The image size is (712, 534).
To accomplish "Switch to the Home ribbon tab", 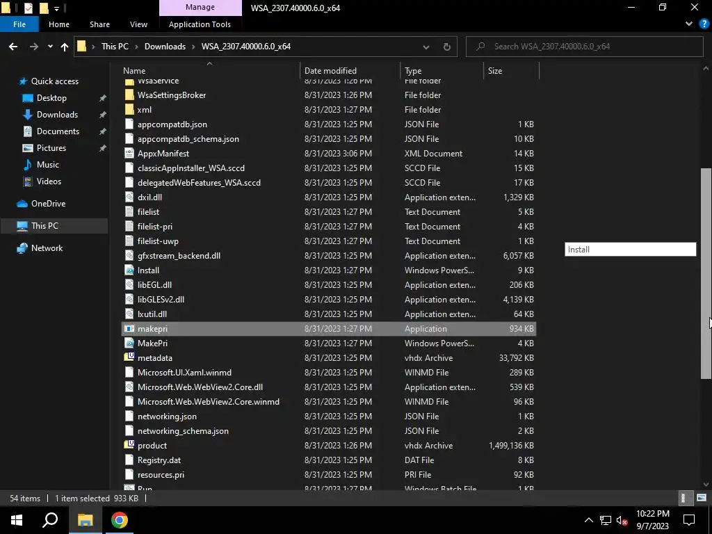I will point(59,24).
